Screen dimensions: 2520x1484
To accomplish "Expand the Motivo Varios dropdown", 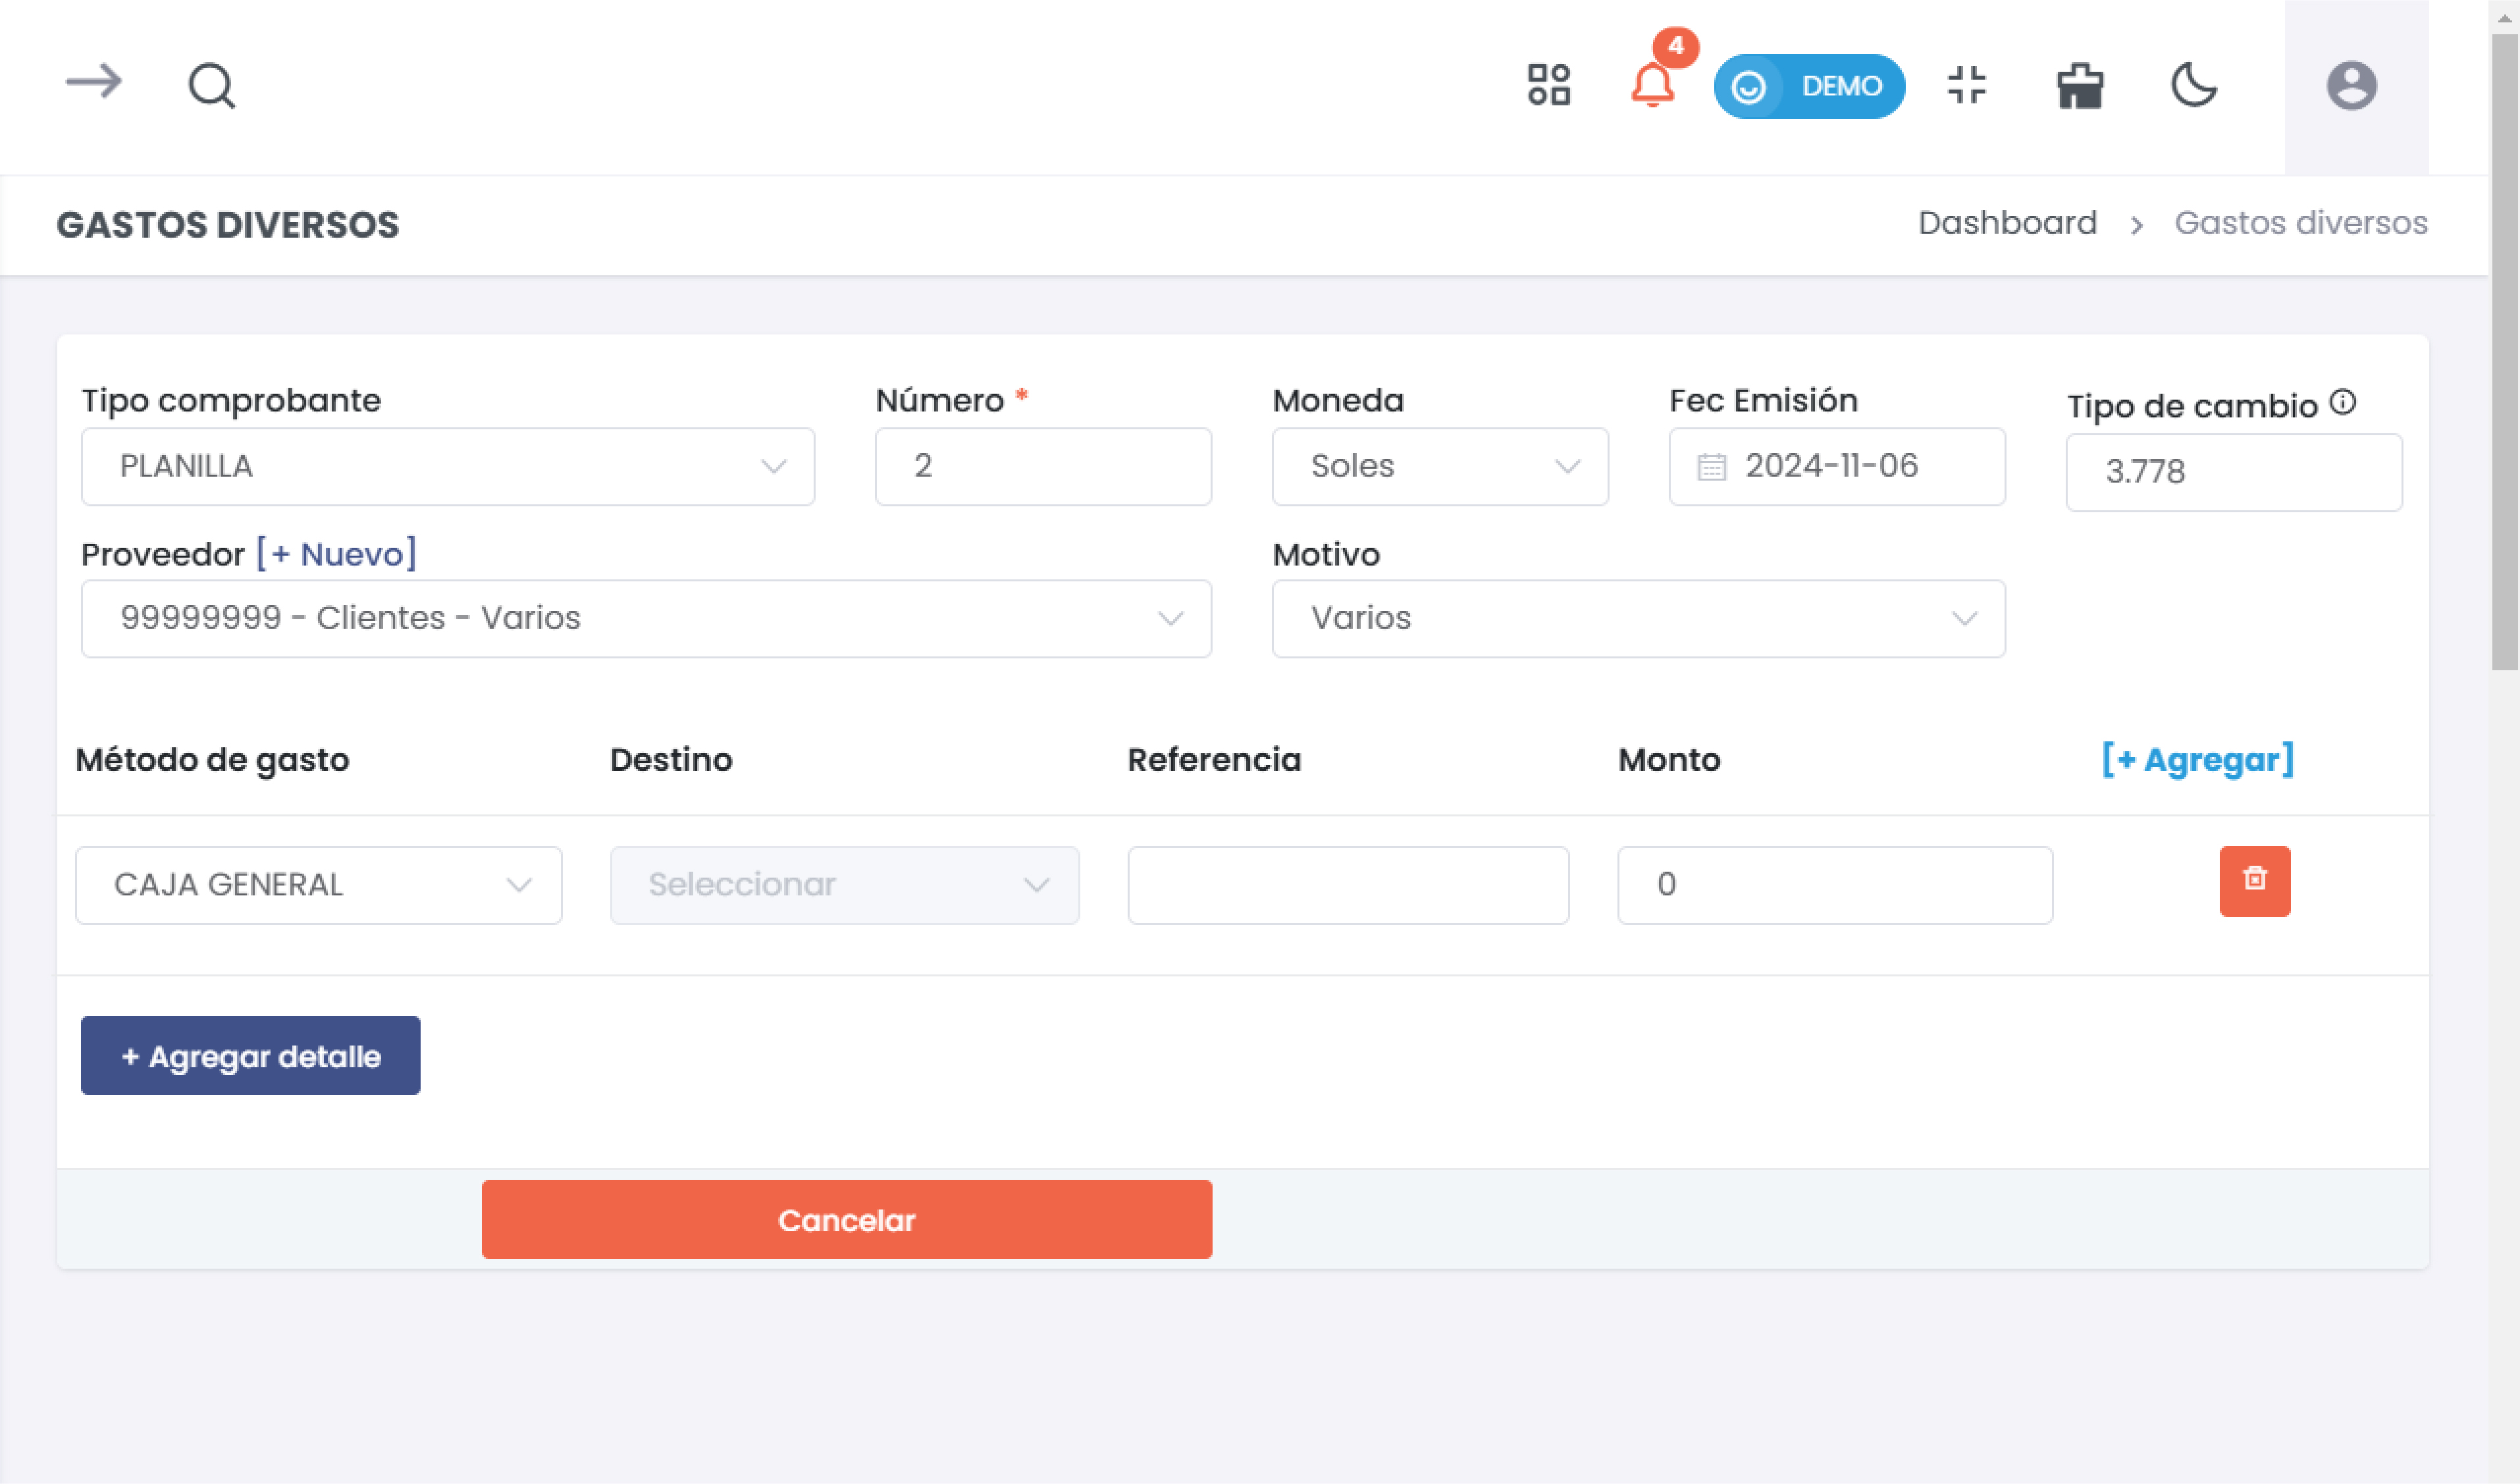I will [x=1637, y=618].
